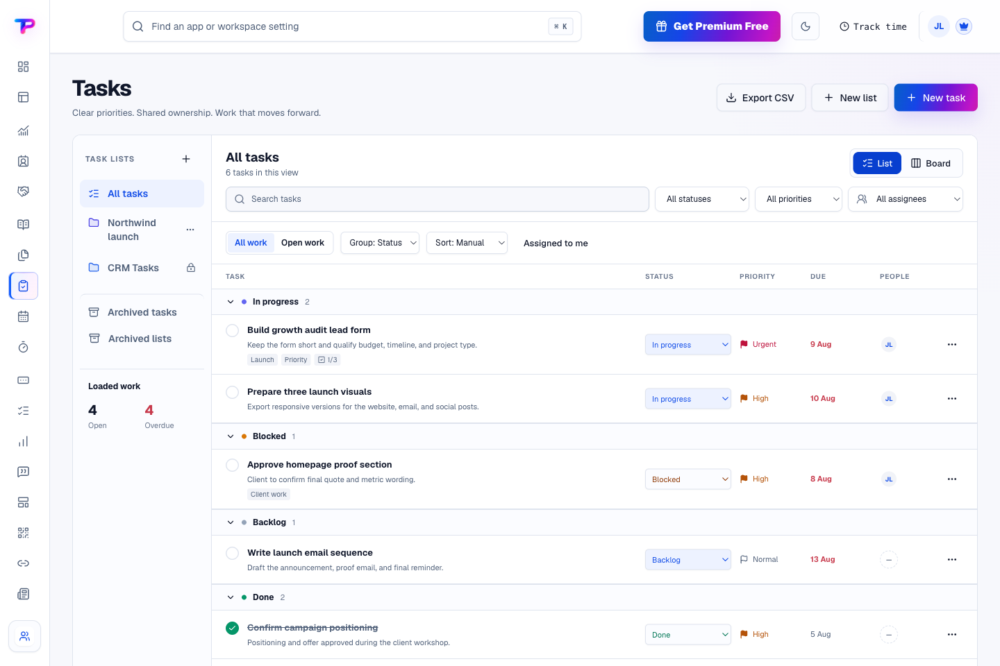
Task: Click the New list button
Action: point(850,98)
